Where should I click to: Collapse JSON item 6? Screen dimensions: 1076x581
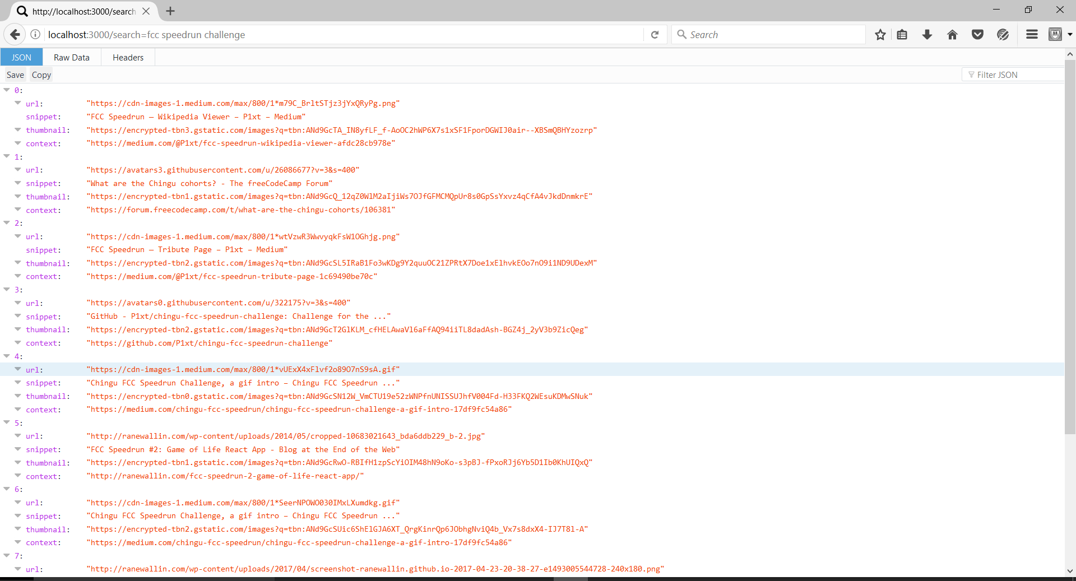click(7, 489)
